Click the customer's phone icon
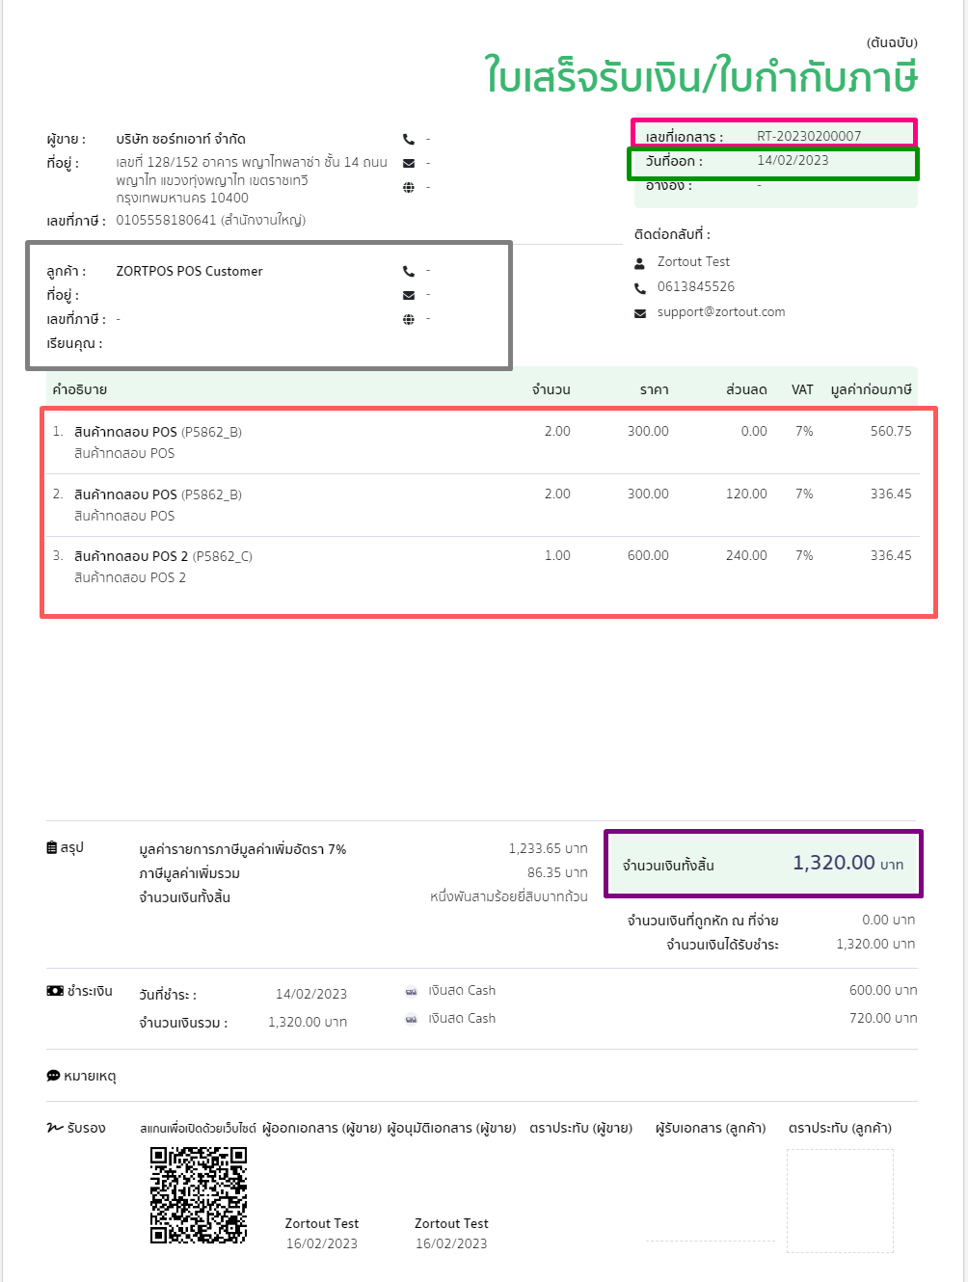The height and width of the screenshot is (1282, 968). 409,271
